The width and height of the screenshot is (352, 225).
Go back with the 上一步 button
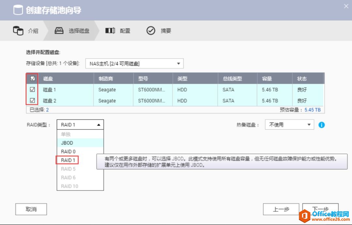point(281,209)
